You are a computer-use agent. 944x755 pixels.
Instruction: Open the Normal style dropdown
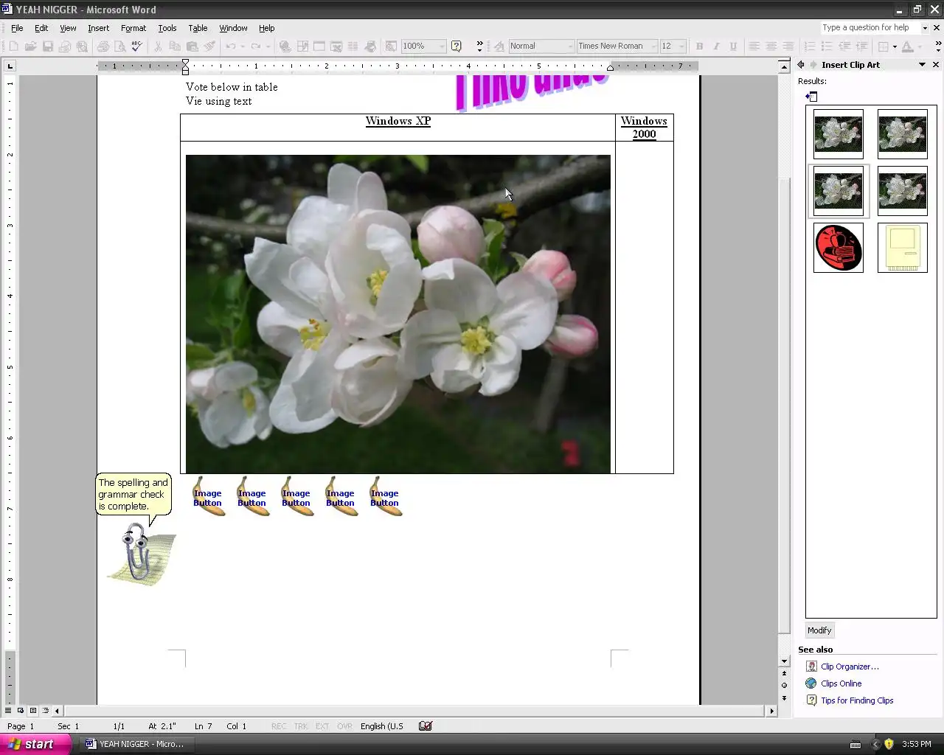570,46
